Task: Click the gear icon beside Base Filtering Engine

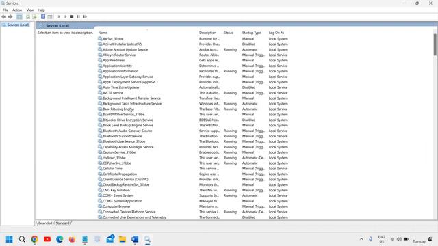Action: coord(100,109)
